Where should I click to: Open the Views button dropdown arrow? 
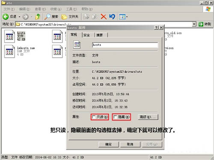point(127,17)
